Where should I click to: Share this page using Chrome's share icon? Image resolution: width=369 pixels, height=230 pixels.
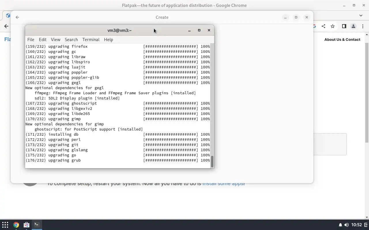pyautogui.click(x=323, y=26)
